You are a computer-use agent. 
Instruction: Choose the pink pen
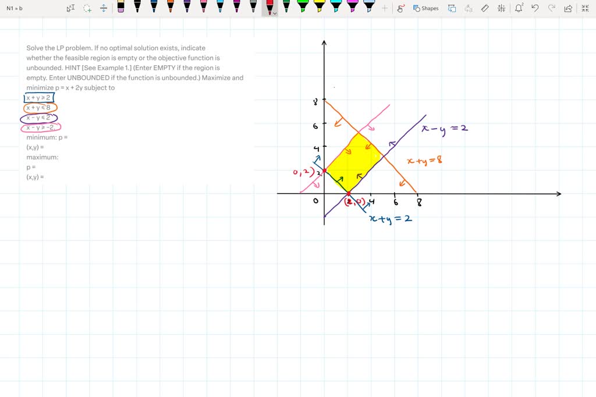(203, 6)
